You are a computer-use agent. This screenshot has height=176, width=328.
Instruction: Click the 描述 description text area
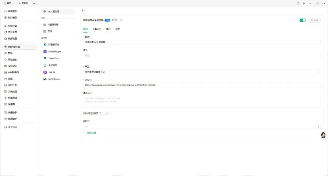point(202,57)
